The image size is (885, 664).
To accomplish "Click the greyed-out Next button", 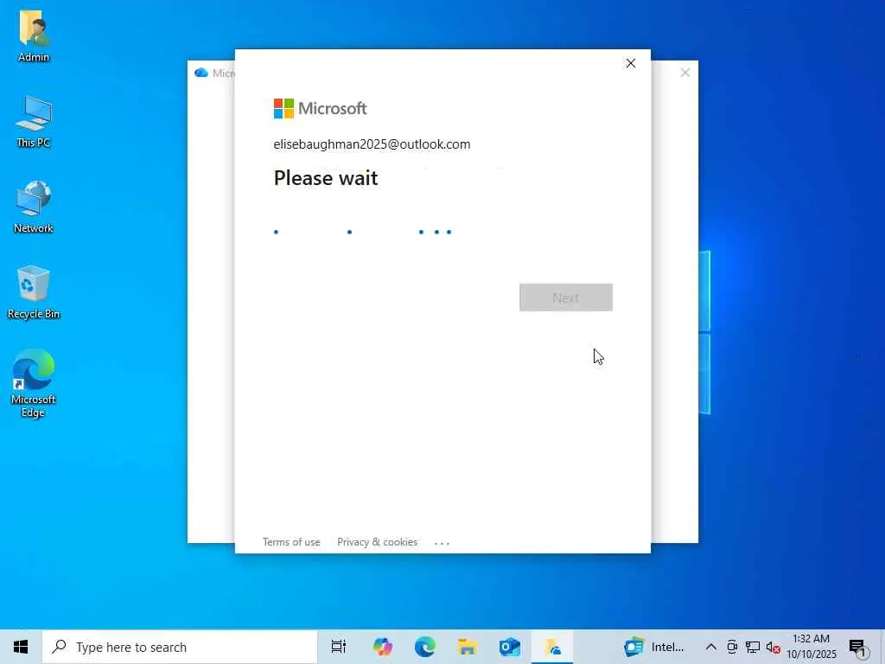I will pyautogui.click(x=565, y=297).
